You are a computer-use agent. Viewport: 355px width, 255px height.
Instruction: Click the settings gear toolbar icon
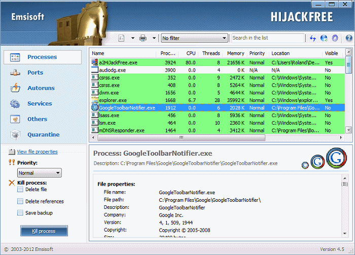click(335, 38)
